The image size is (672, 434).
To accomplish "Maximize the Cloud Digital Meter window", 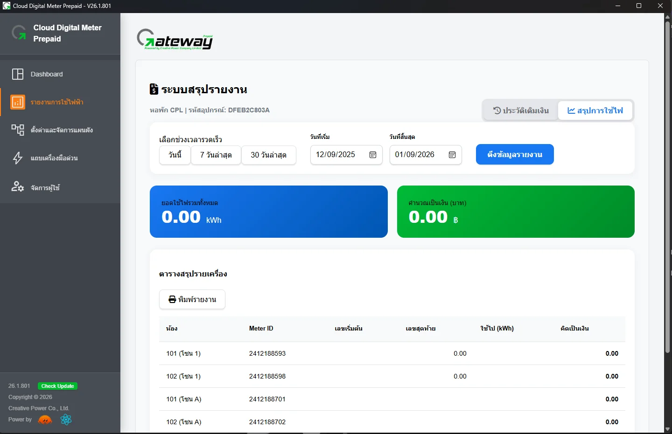I will coord(639,6).
